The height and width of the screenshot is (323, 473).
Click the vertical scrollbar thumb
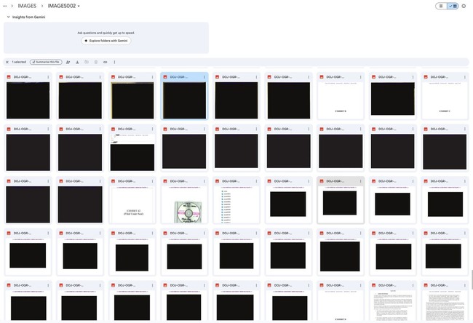click(x=472, y=279)
